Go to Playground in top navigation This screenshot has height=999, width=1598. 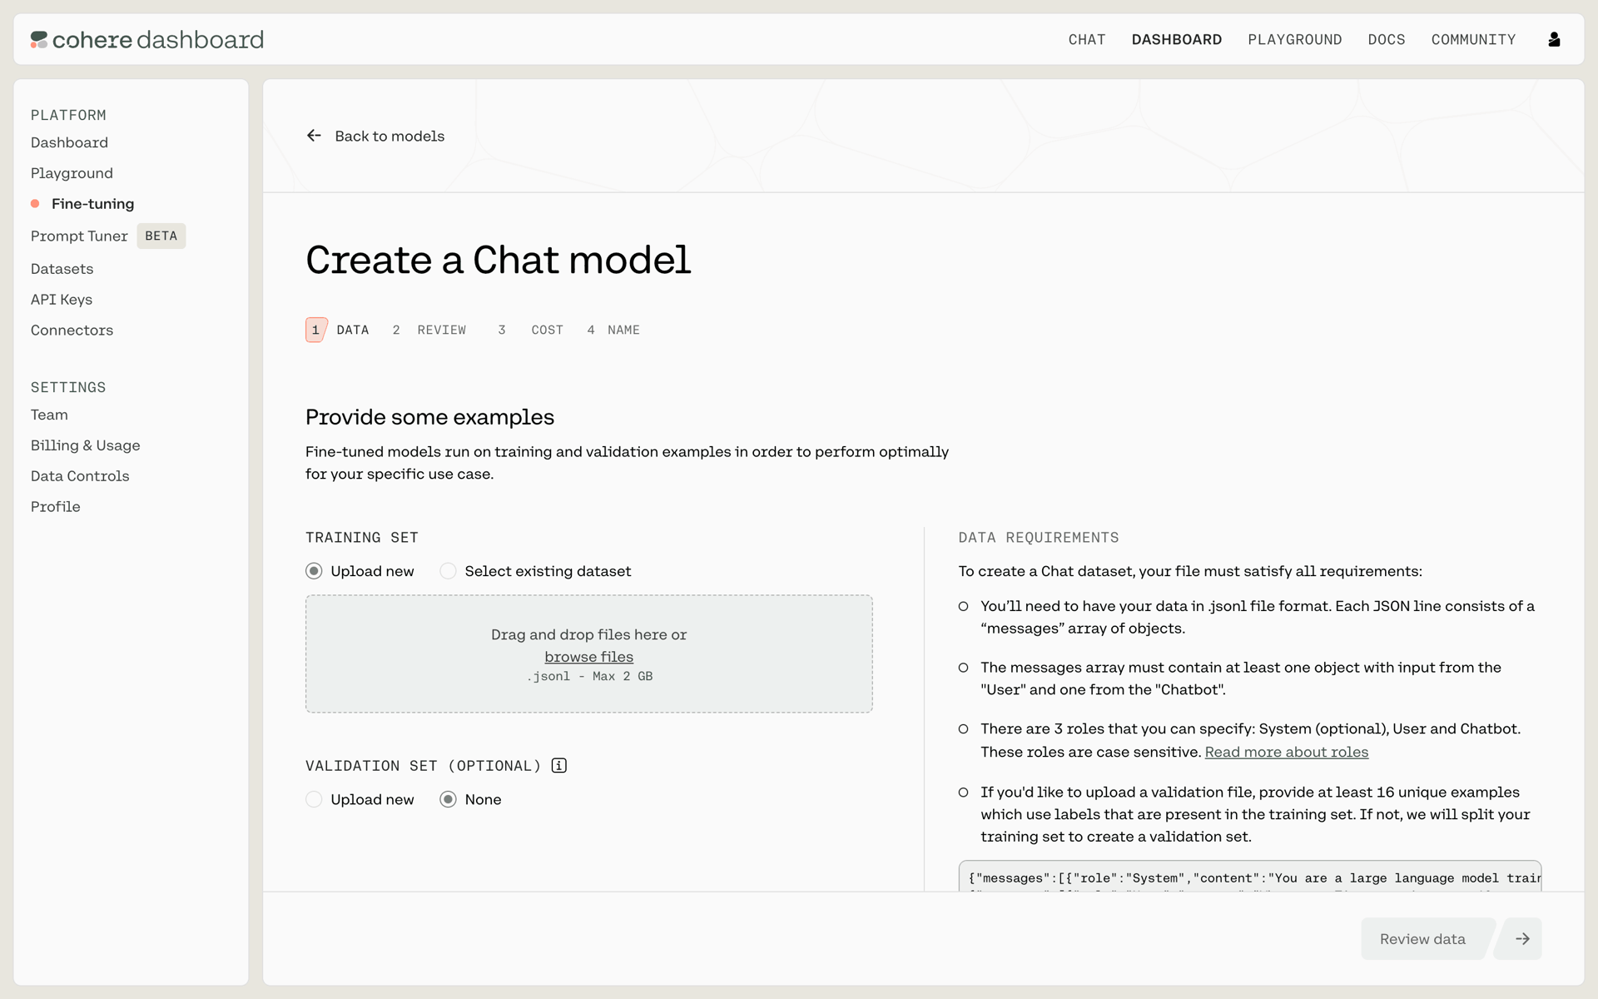[x=1294, y=39]
